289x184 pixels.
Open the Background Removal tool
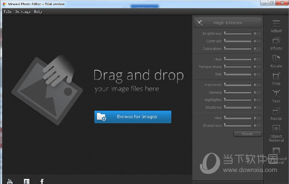tap(276, 156)
